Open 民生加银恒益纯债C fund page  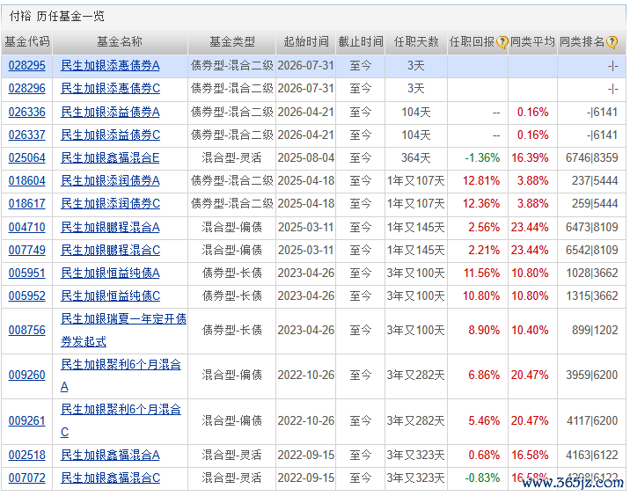(x=111, y=296)
